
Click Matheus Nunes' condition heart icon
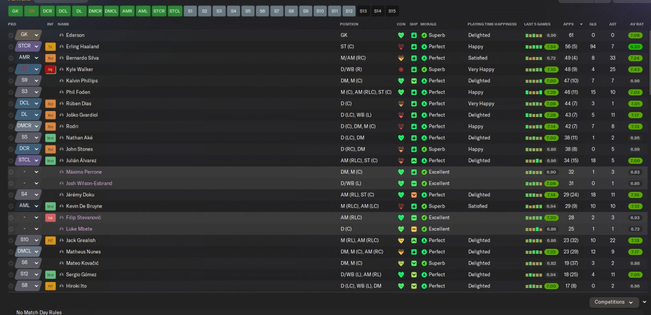tap(401, 252)
